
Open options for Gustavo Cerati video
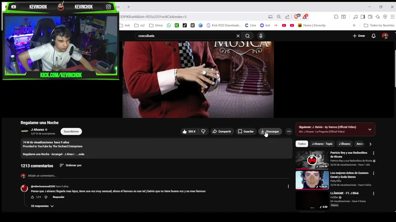coord(373,173)
